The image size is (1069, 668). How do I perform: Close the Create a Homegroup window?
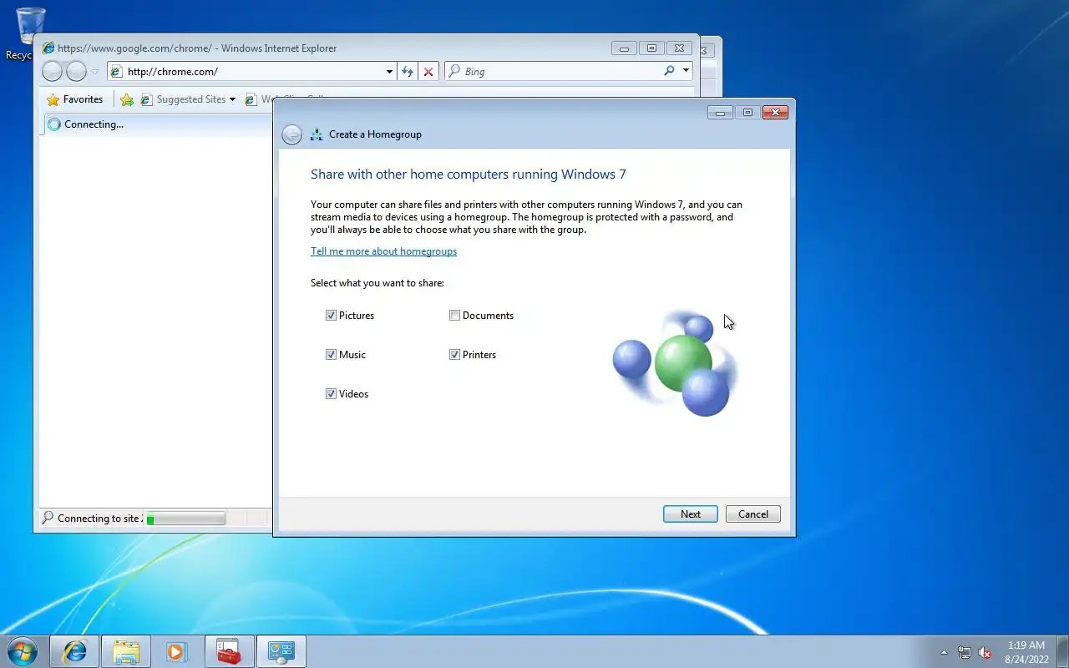click(x=775, y=113)
